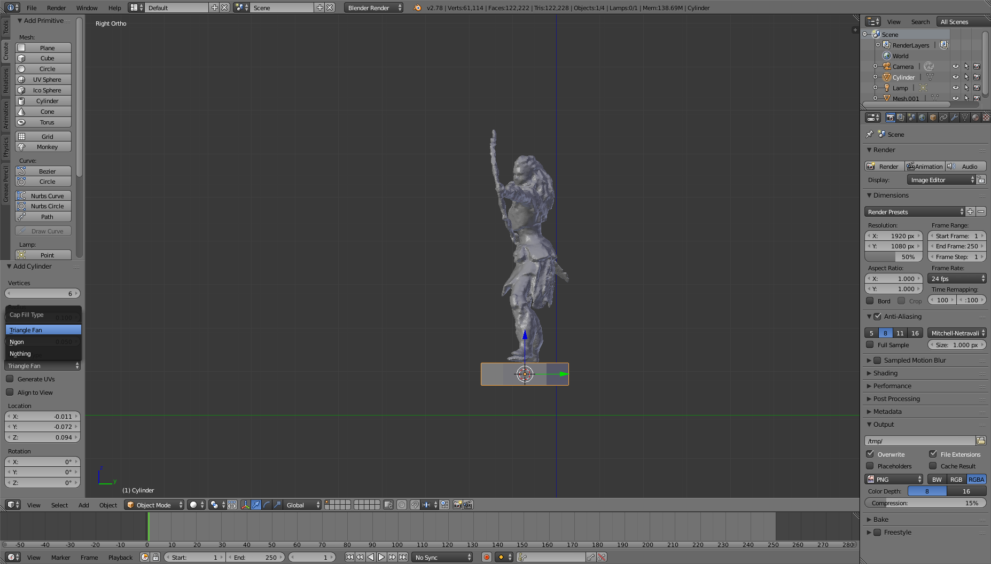
Task: Enable the Full Sample checkbox
Action: 870,344
